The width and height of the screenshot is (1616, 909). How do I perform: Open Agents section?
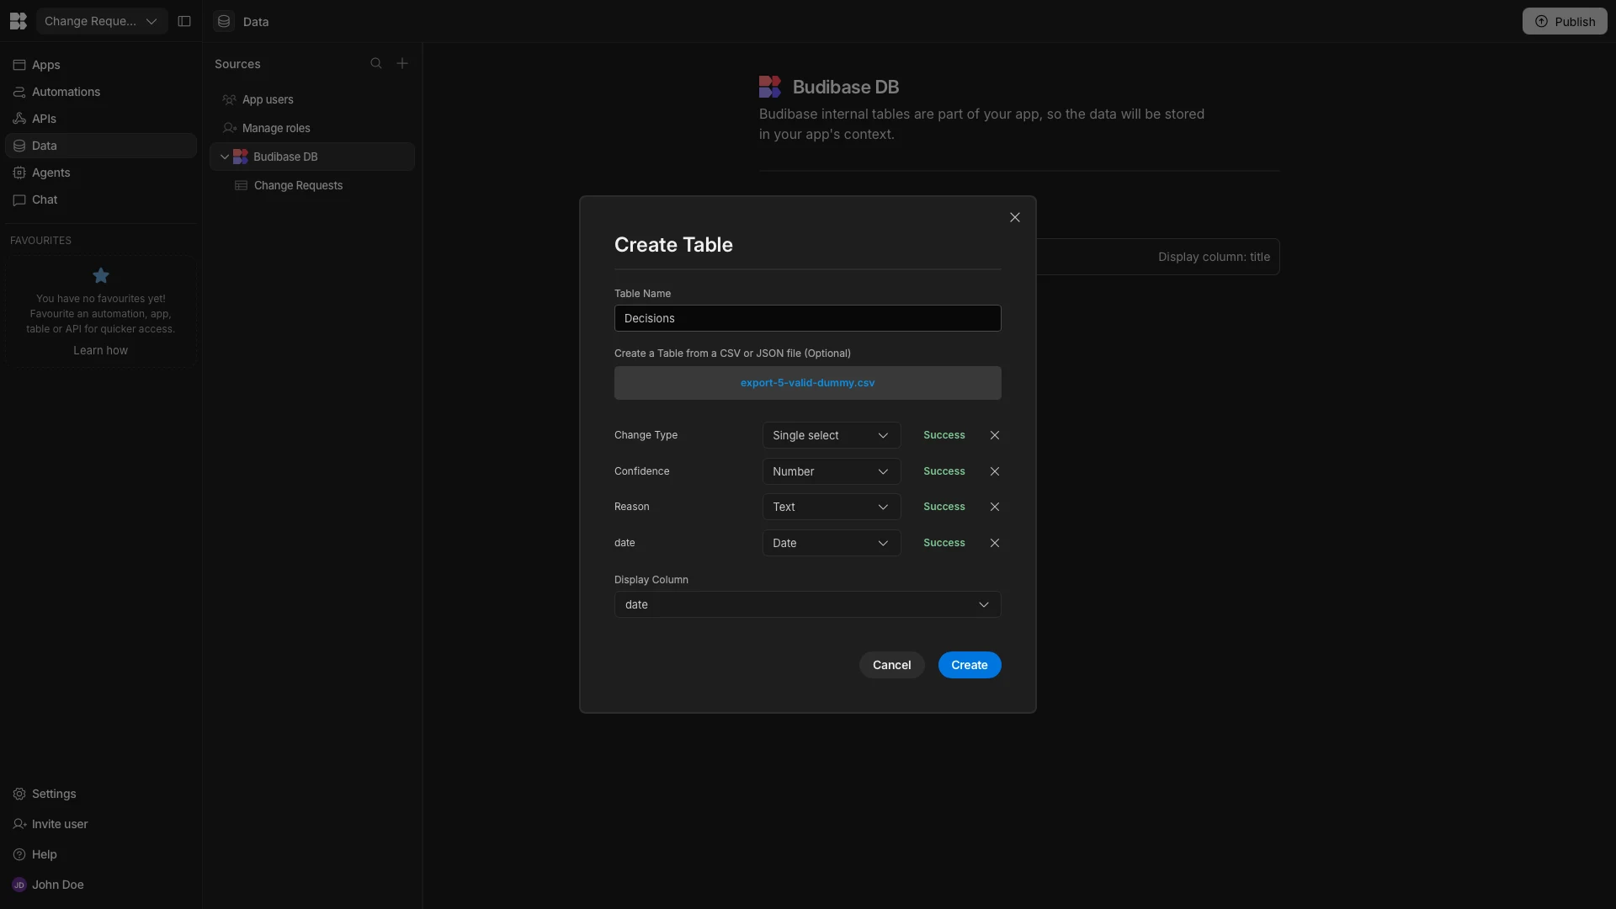click(101, 173)
